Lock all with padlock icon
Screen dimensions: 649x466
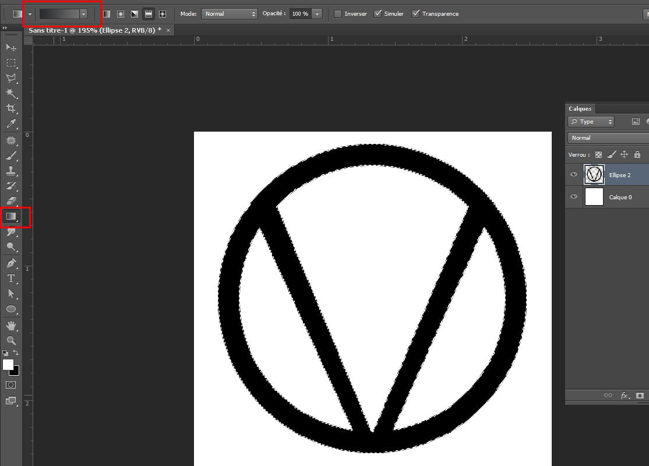click(637, 154)
